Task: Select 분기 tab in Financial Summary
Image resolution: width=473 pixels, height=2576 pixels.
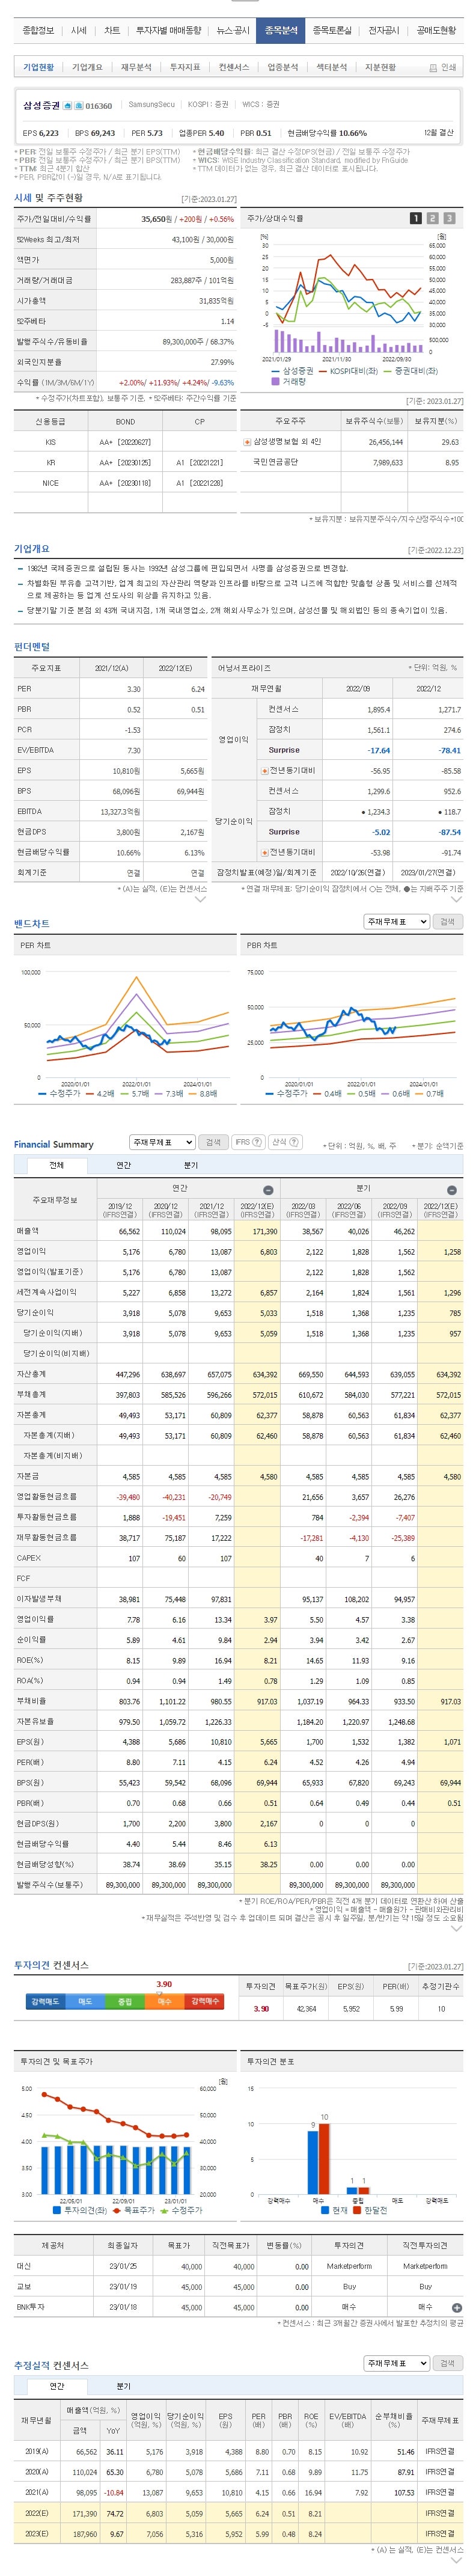Action: coord(190,1166)
